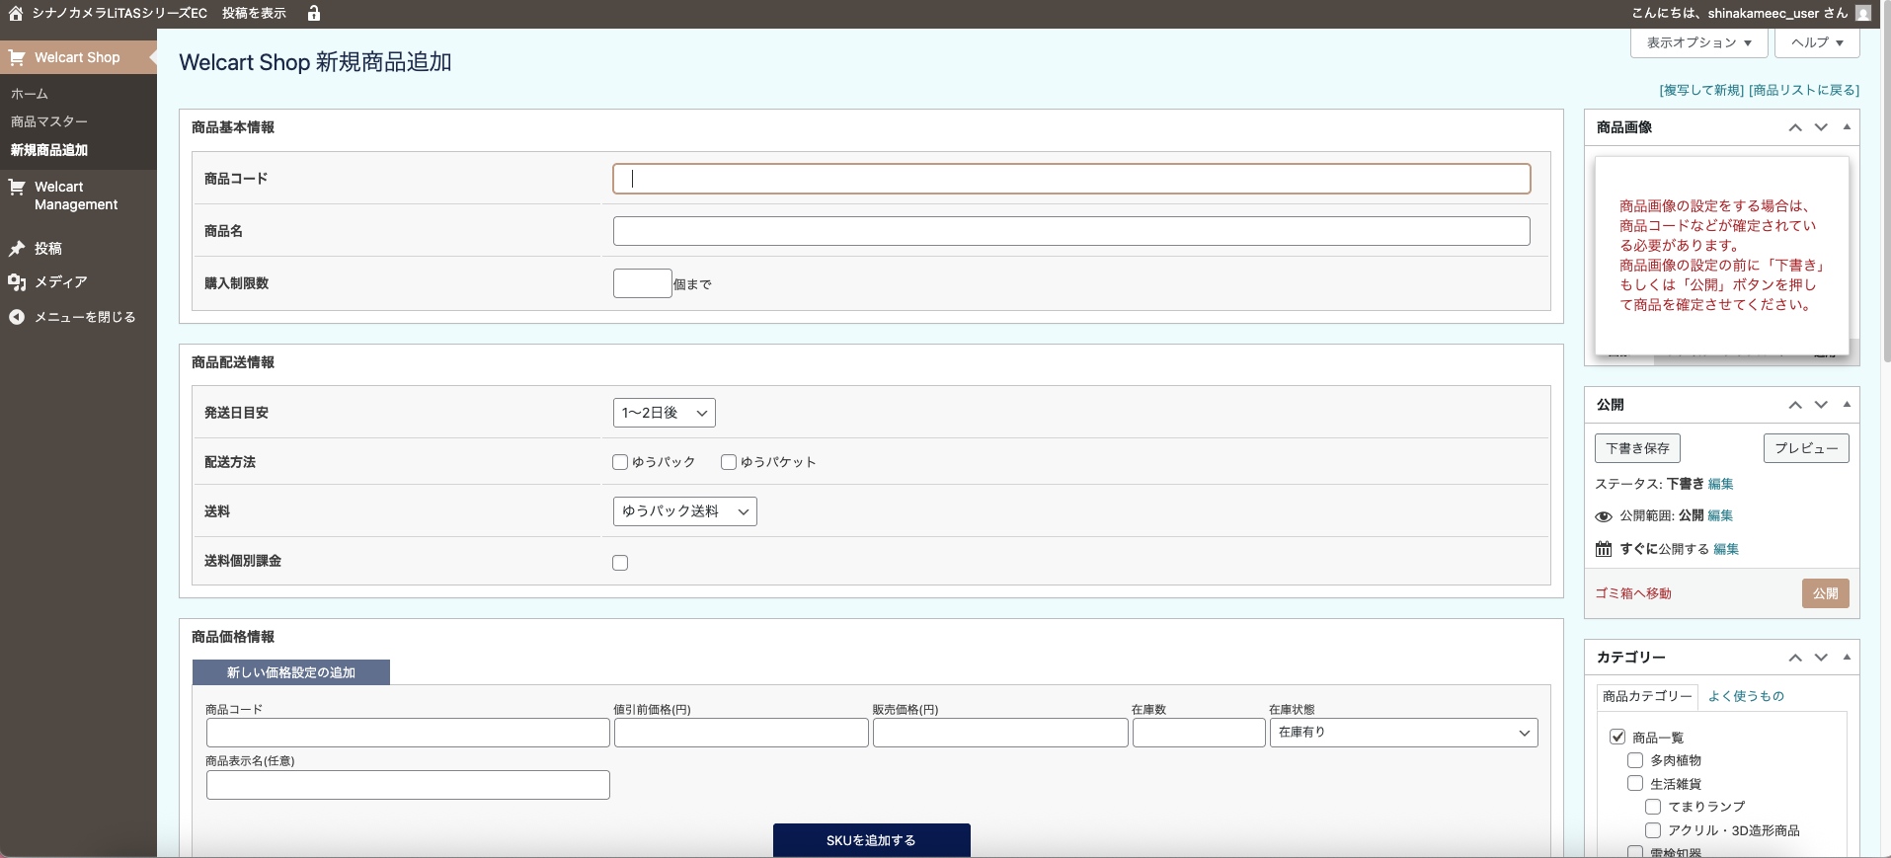The image size is (1891, 858).
Task: Open the 発送日目安 dropdown
Action: tap(664, 413)
